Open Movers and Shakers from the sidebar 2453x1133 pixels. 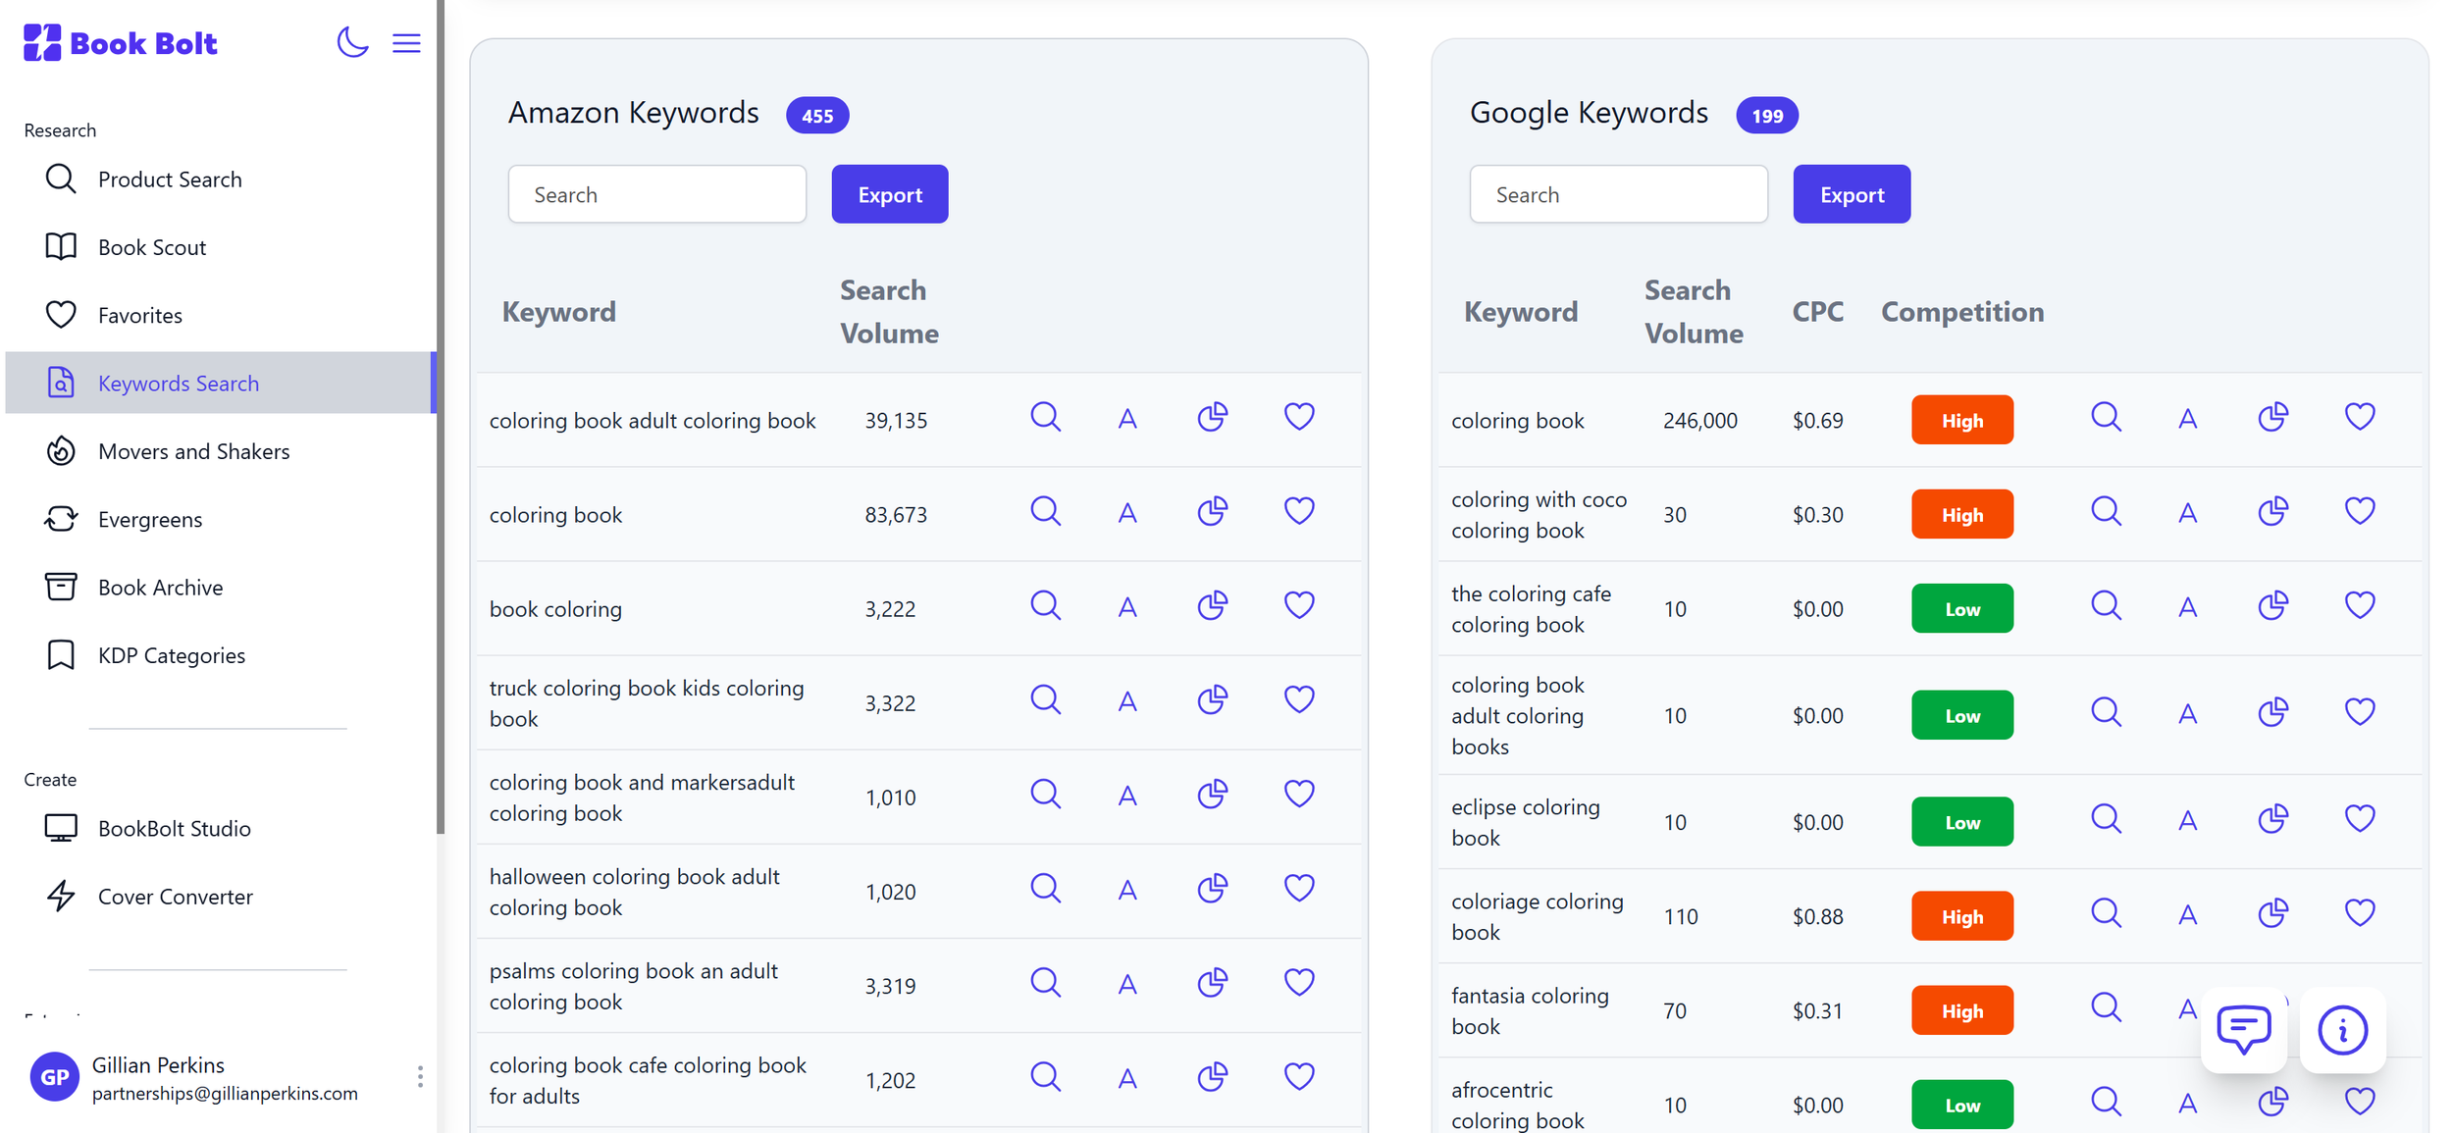(193, 451)
